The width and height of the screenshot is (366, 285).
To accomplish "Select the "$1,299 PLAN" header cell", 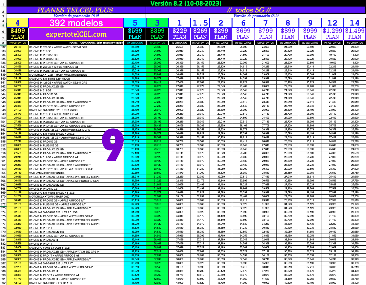I will [x=333, y=34].
